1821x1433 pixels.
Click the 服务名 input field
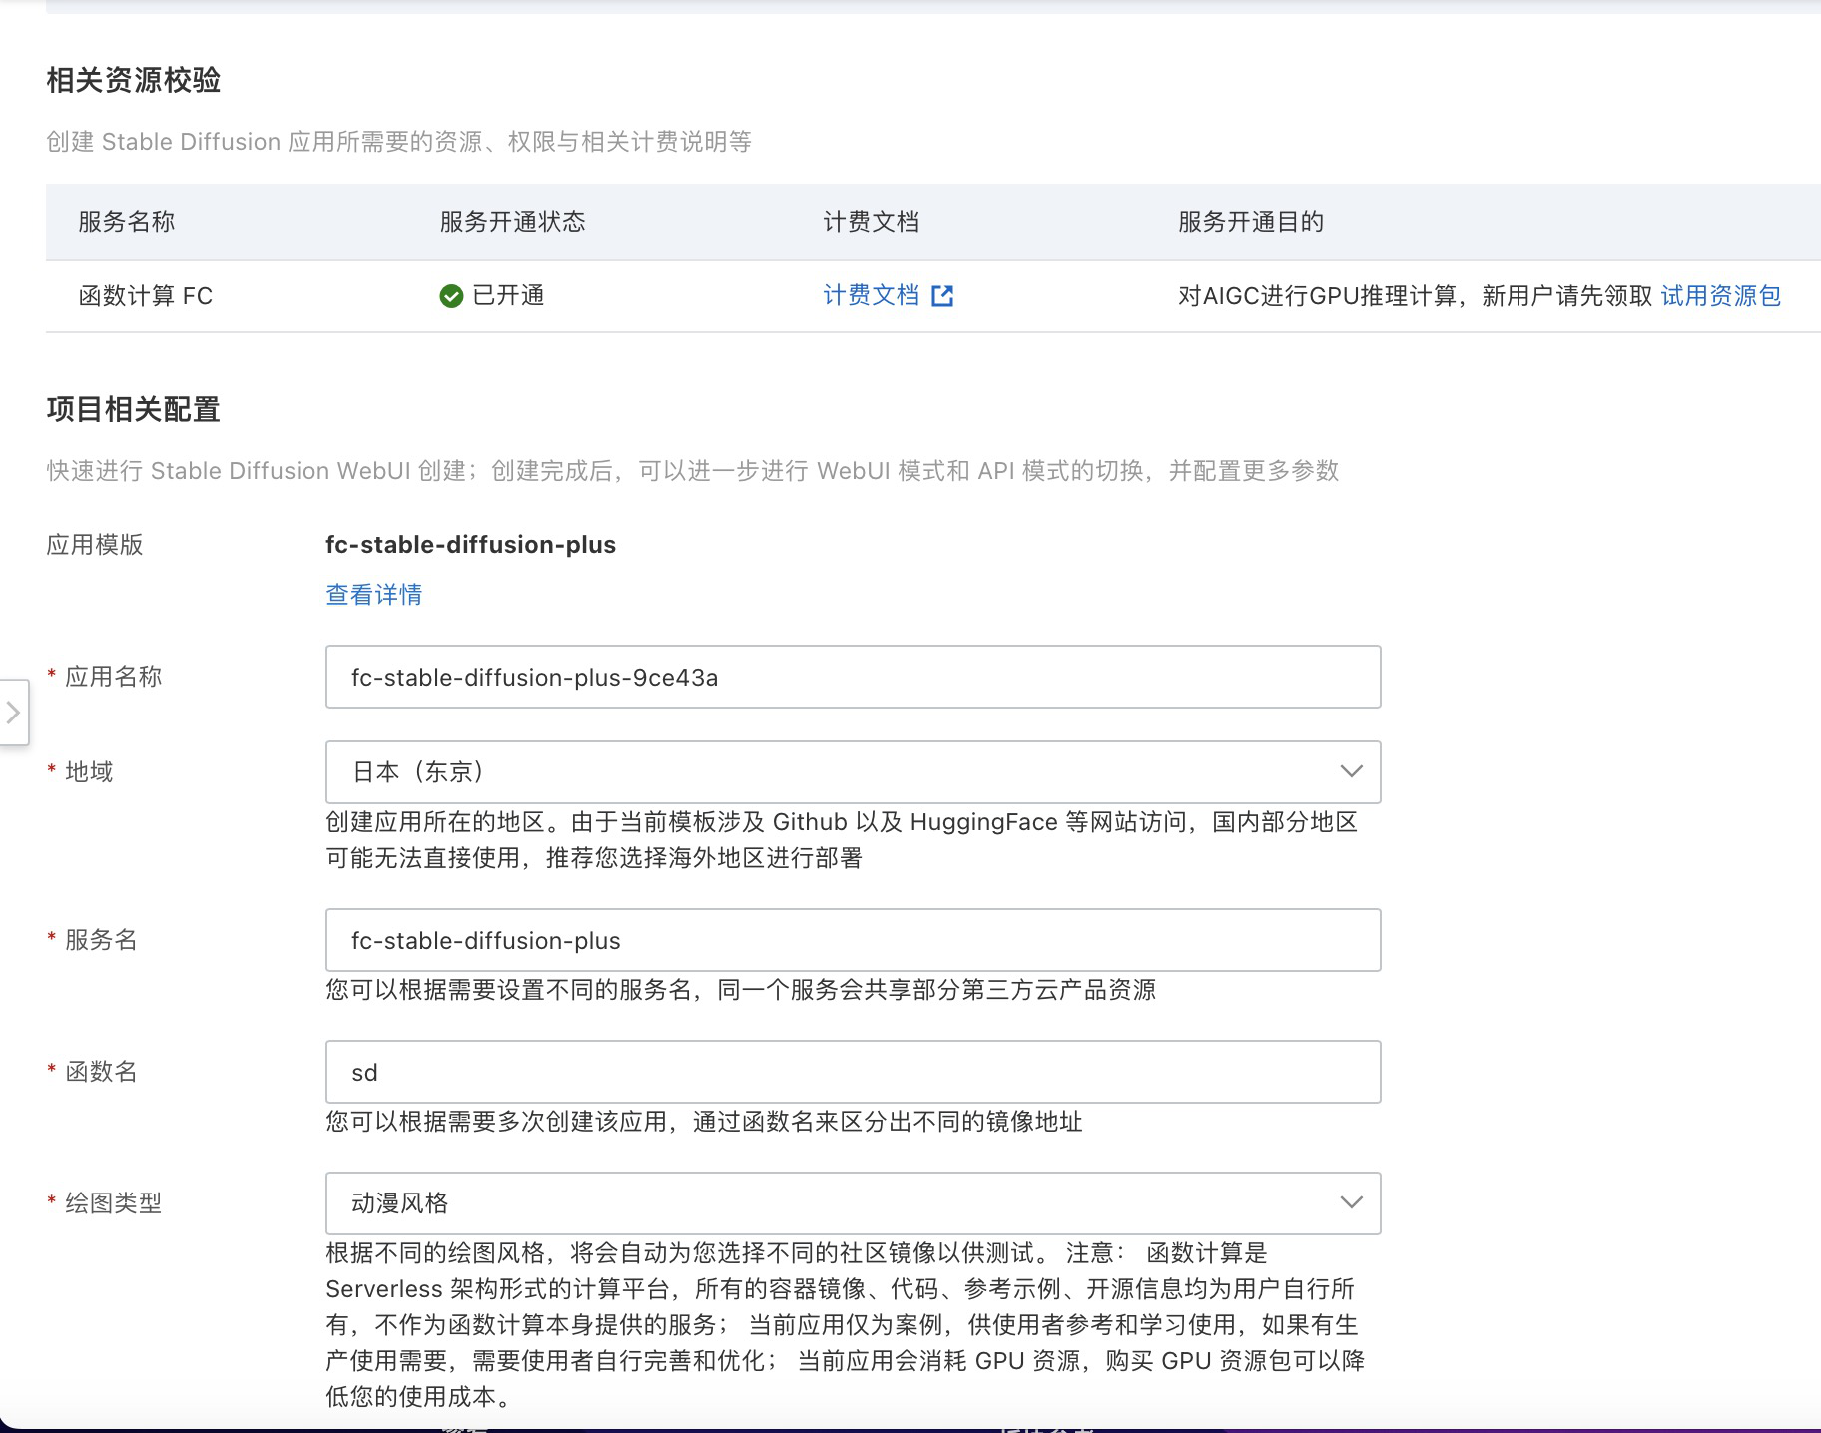click(854, 940)
